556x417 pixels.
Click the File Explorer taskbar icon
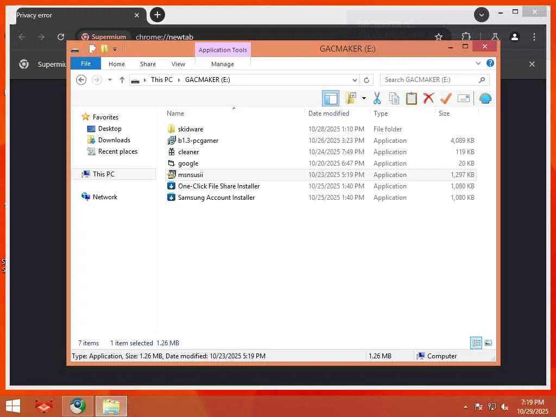click(x=111, y=406)
